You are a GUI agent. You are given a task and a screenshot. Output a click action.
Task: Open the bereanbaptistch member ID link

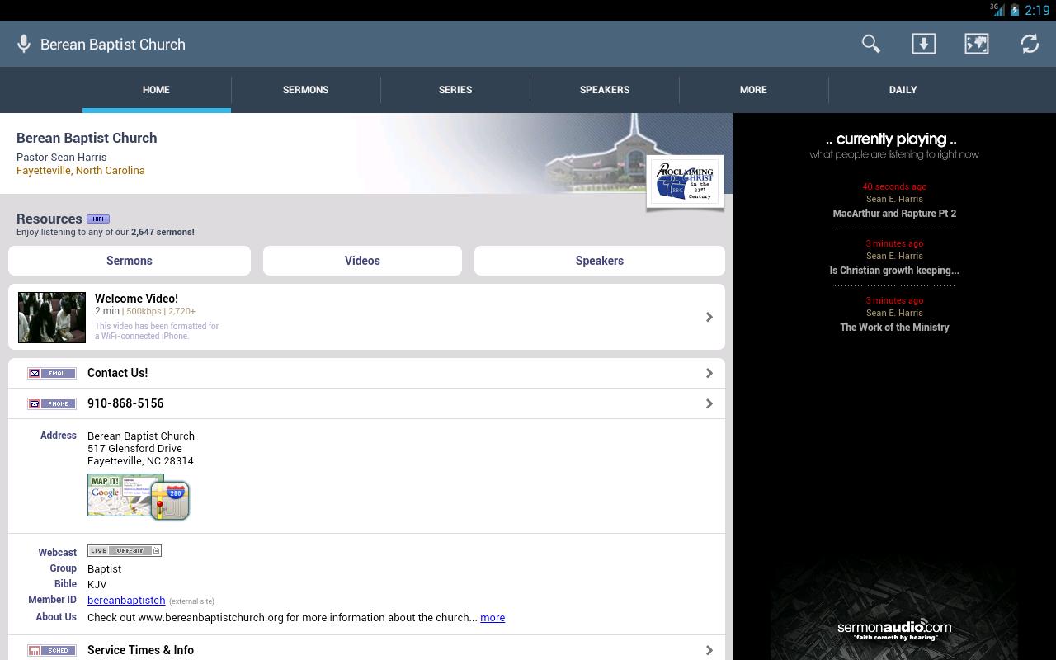(x=126, y=601)
